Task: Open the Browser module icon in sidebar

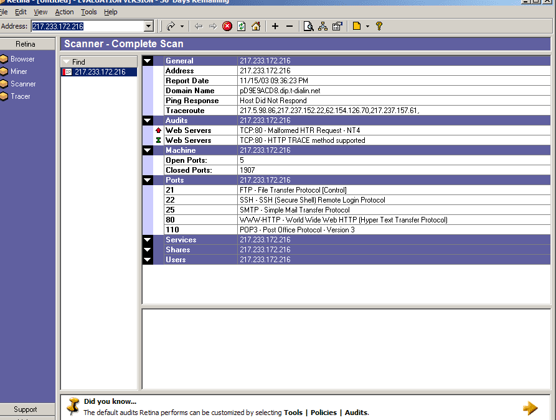Action: point(4,59)
